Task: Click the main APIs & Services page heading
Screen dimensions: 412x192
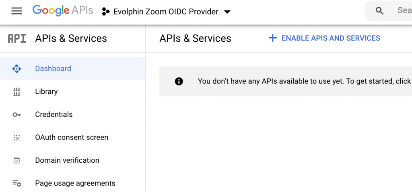Action: pos(195,38)
